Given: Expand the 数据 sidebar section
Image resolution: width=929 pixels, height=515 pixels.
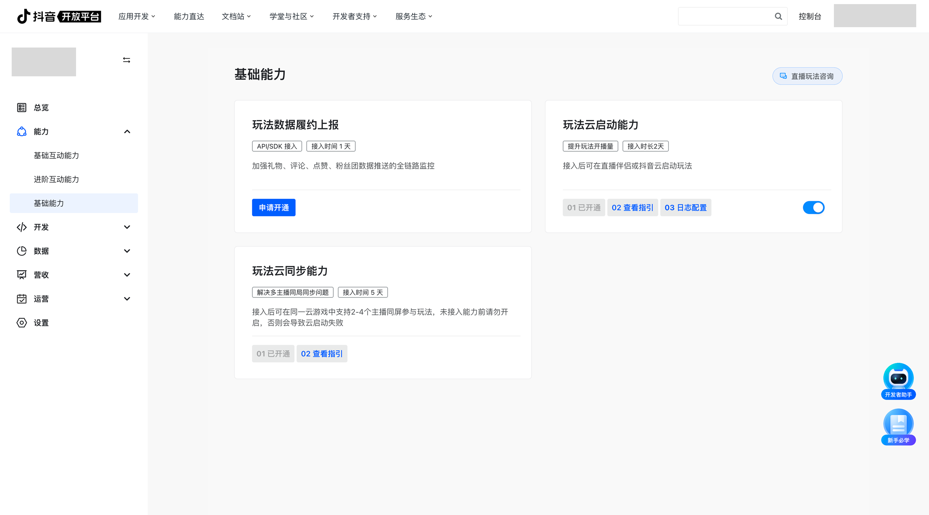Looking at the screenshot, I should 127,251.
